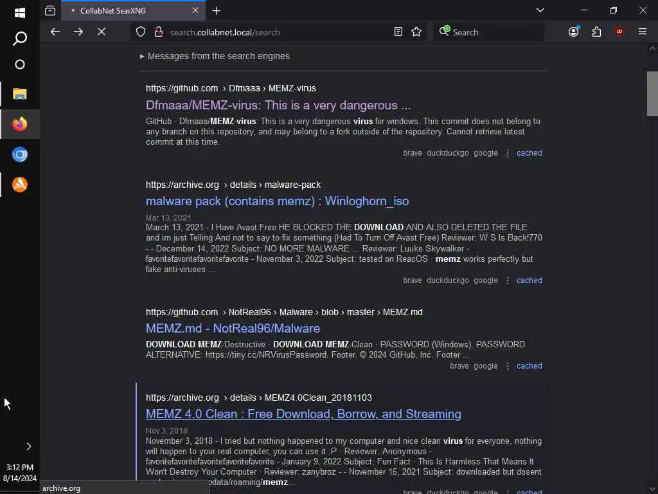
Task: Open more options for Dfmaaa/MEMZ-virus result
Action: [x=508, y=153]
